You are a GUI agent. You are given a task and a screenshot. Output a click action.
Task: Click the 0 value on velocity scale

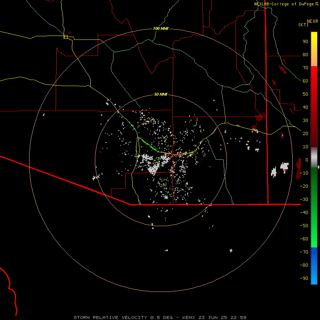pos(307,160)
